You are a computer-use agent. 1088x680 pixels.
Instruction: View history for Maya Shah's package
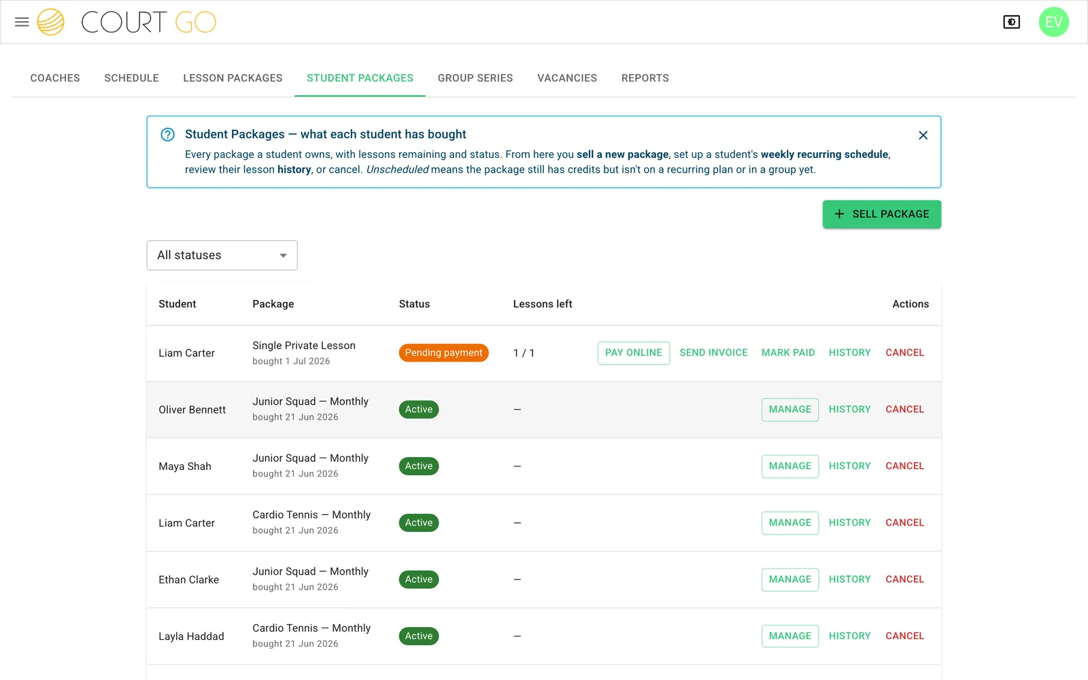(x=849, y=466)
